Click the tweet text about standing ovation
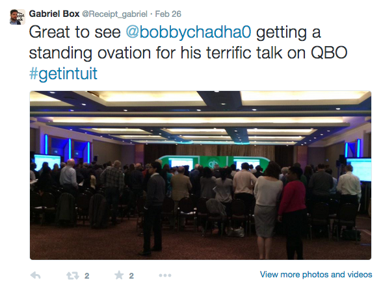 [188, 53]
